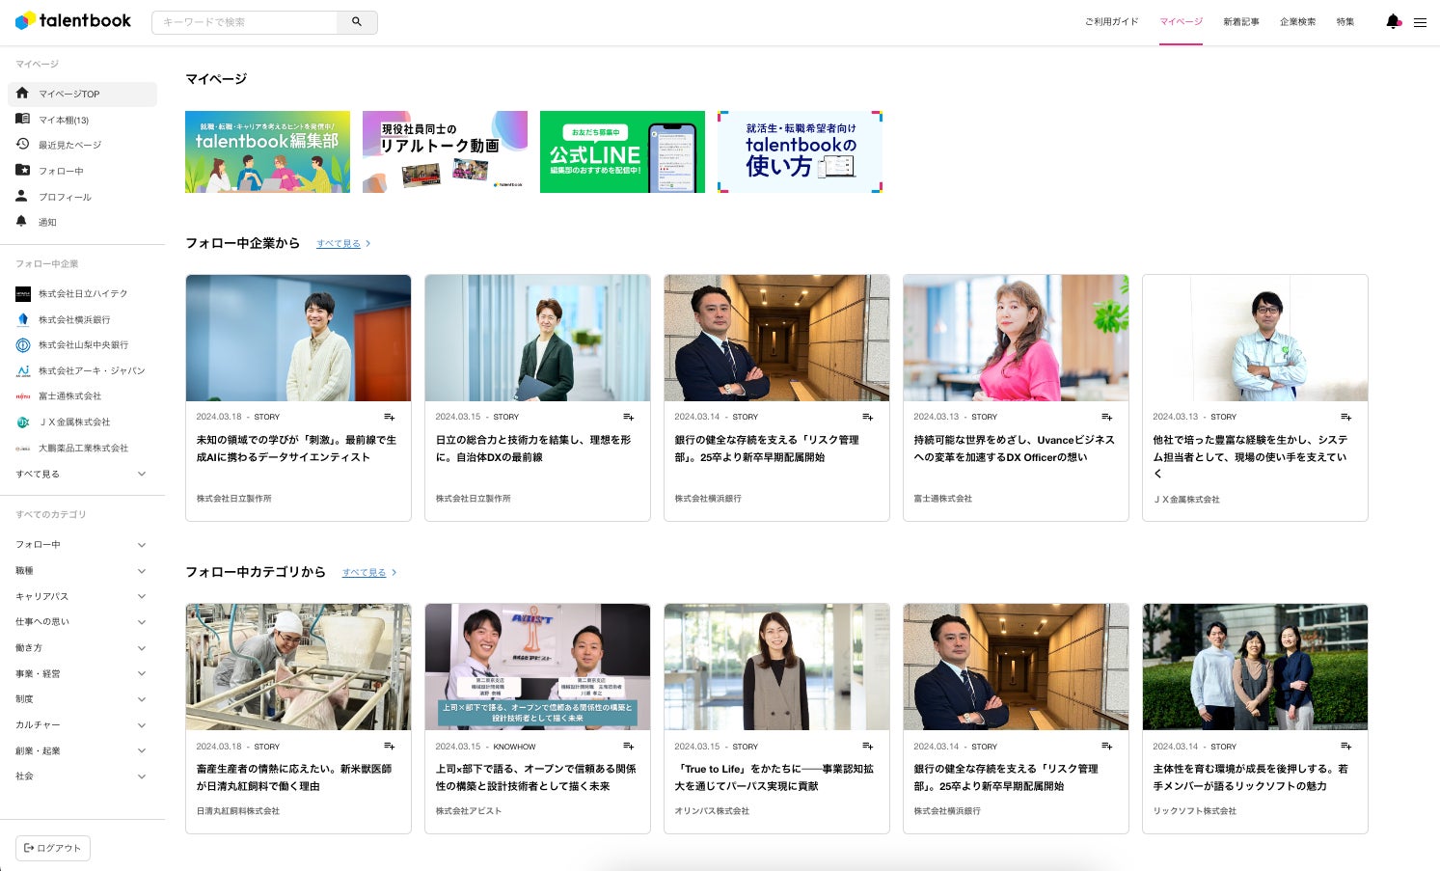The image size is (1440, 871).
Task: Add 未知の領域での学び article to bookshelf
Action: 390,417
